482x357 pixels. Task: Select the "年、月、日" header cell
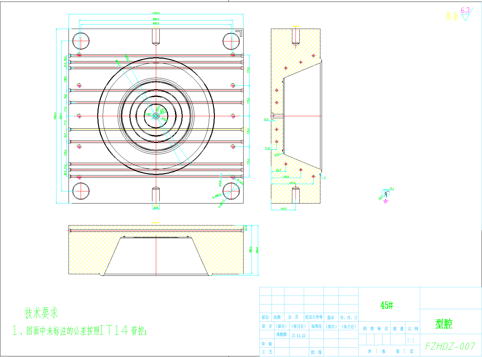click(x=349, y=318)
